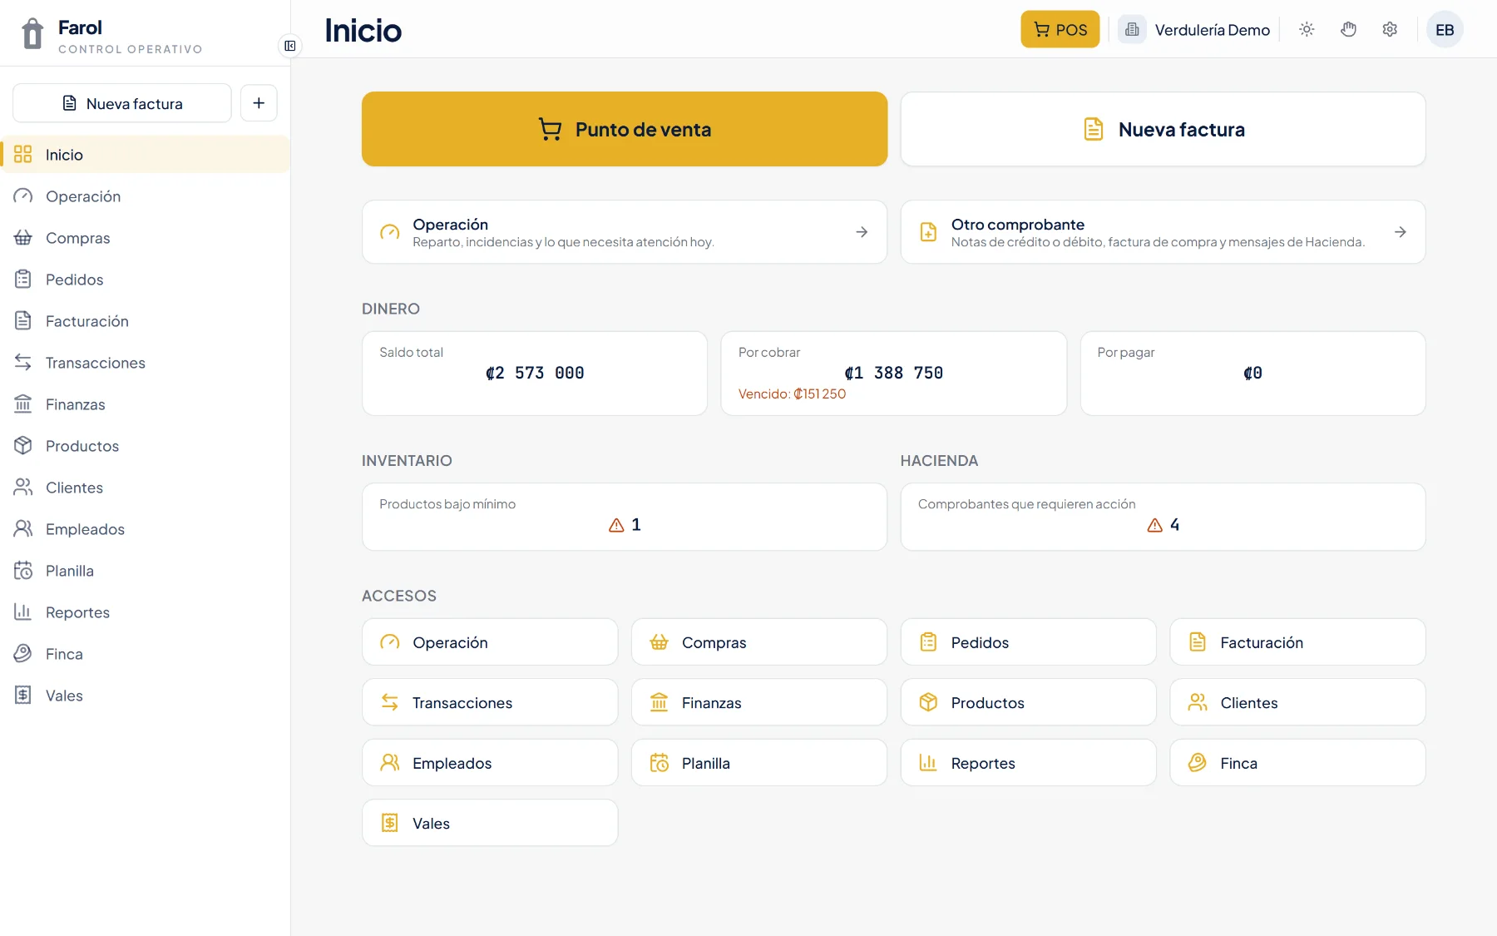Image resolution: width=1497 pixels, height=936 pixels.
Task: Toggle the light/dark theme sun icon
Action: tap(1307, 30)
